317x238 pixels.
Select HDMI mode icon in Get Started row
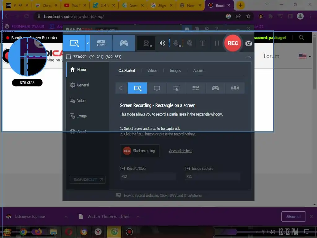(196, 88)
